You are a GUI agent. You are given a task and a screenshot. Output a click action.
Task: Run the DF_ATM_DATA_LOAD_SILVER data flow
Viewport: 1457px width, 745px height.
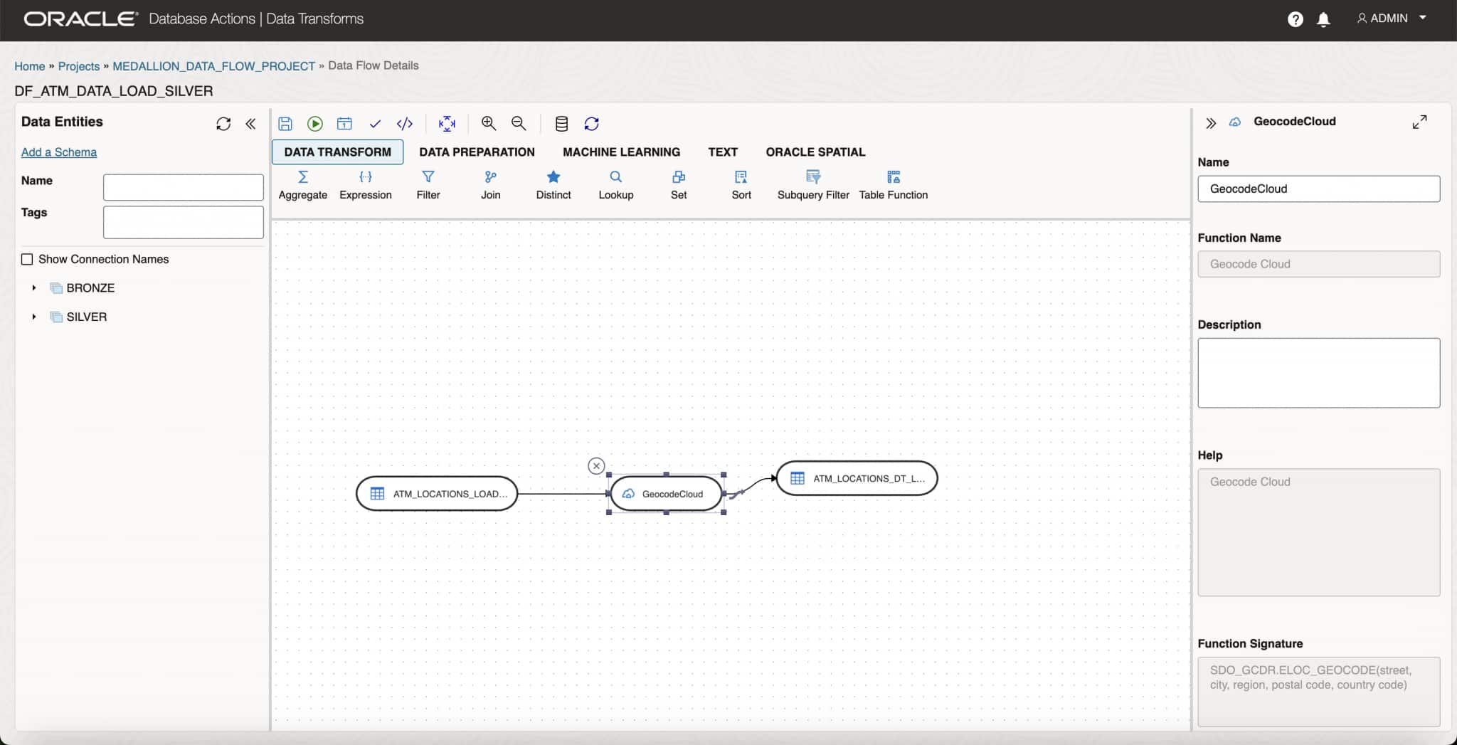(x=315, y=124)
